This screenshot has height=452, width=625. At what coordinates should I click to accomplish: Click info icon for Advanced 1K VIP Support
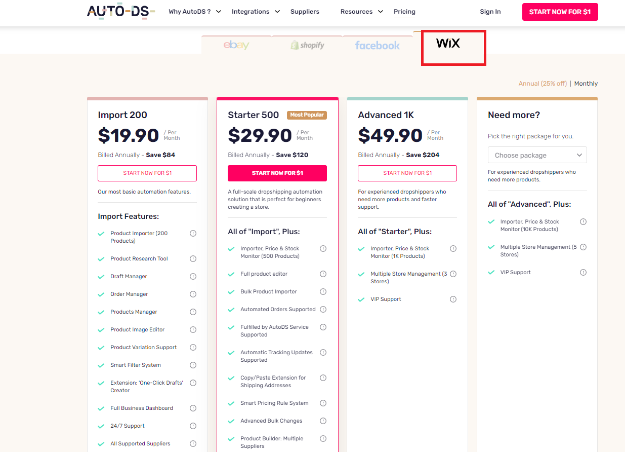pos(453,299)
